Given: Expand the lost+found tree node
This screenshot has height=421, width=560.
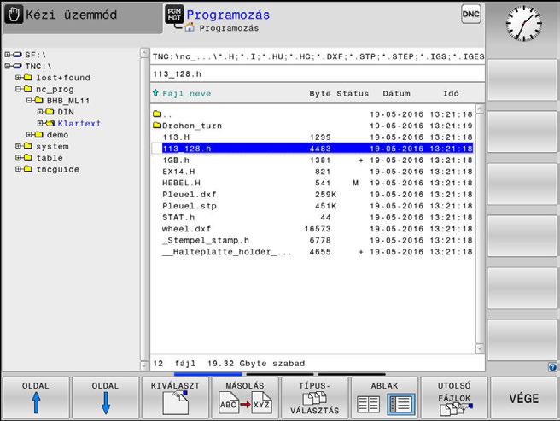Looking at the screenshot, I should (18, 78).
